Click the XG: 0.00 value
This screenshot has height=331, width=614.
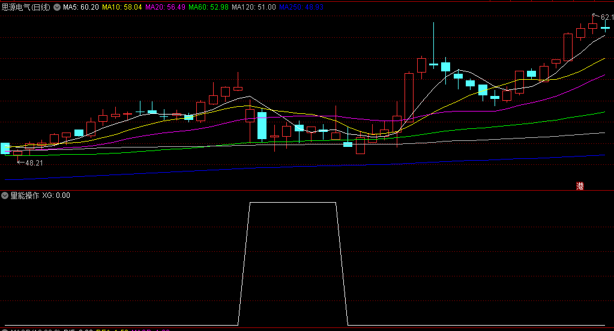pyautogui.click(x=56, y=195)
